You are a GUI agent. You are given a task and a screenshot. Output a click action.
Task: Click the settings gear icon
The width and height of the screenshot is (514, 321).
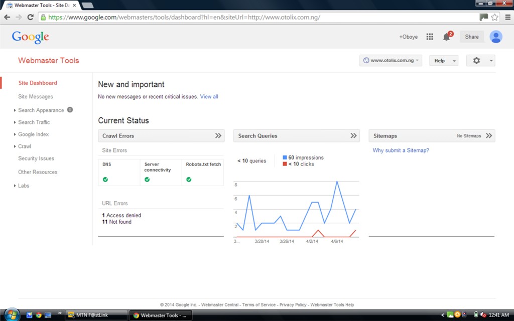coord(476,60)
